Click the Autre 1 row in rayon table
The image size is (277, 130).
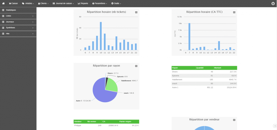(204, 87)
